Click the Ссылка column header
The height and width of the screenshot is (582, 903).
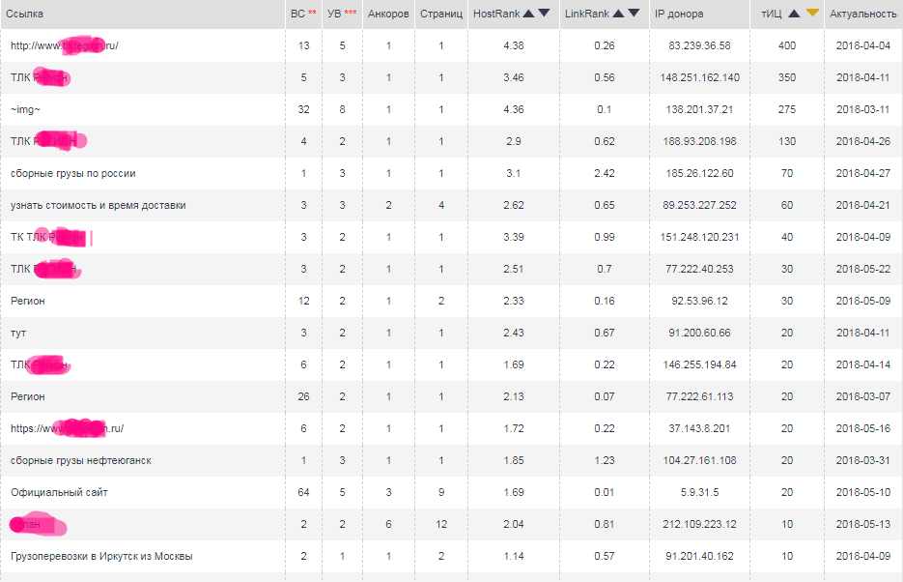24,15
